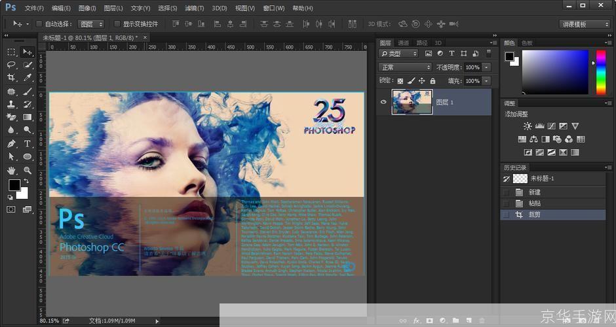Close the 未标题-1 document tab
616x327 pixels.
point(145,37)
